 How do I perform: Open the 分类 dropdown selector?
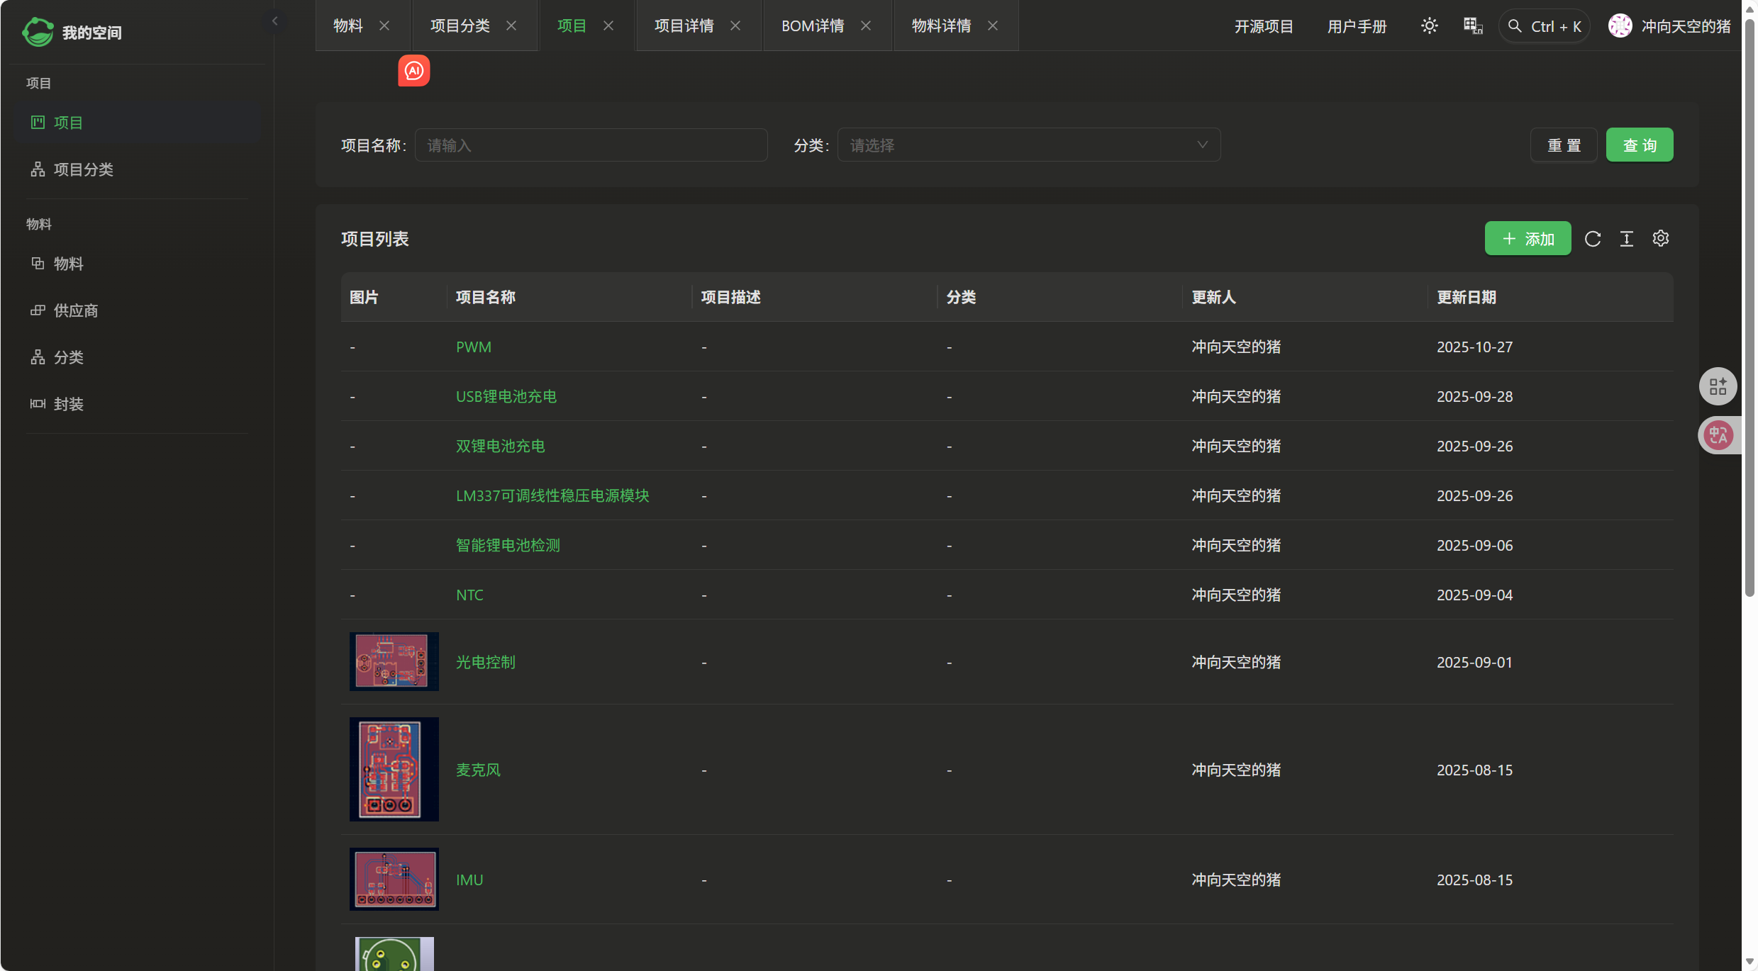tap(1028, 145)
